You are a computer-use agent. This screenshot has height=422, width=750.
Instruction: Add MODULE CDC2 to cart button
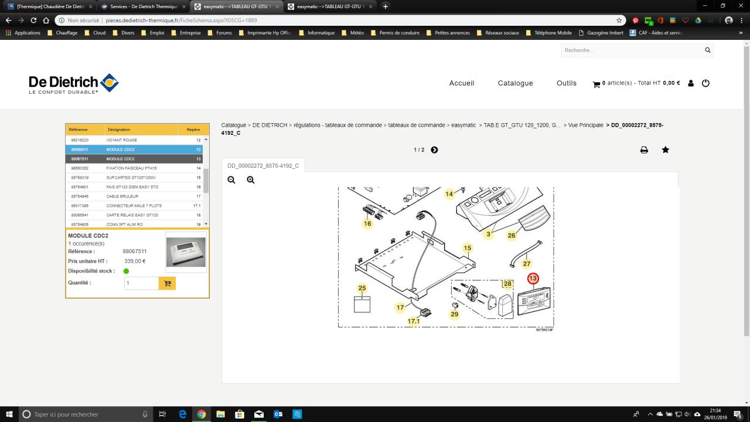[x=167, y=283]
